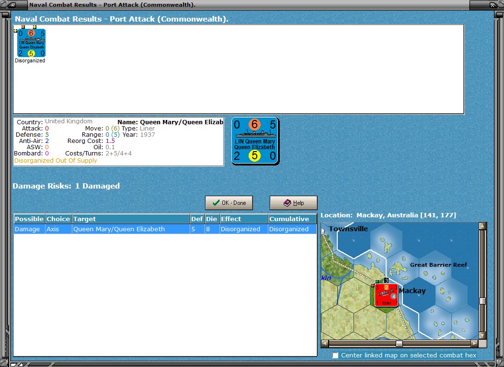Click the Cumulative column header
Viewport: 504px width, 367px height.
click(x=292, y=219)
